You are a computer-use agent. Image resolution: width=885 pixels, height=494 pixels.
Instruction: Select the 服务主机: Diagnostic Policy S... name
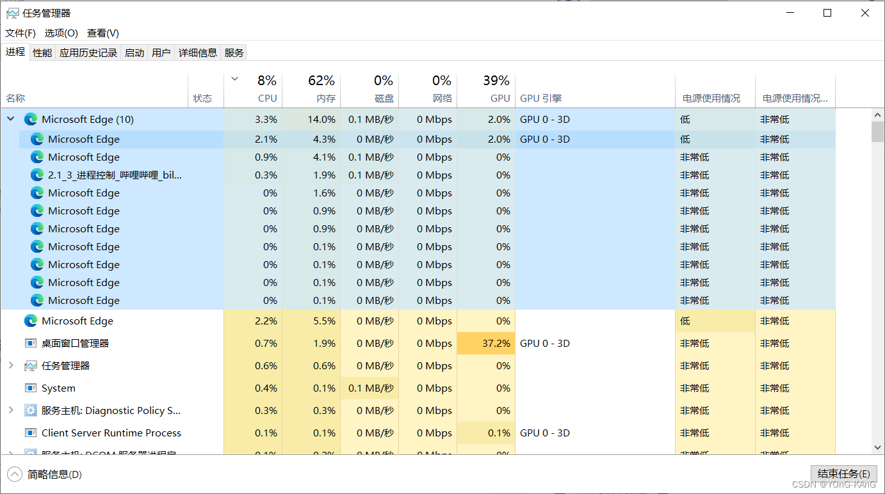111,410
